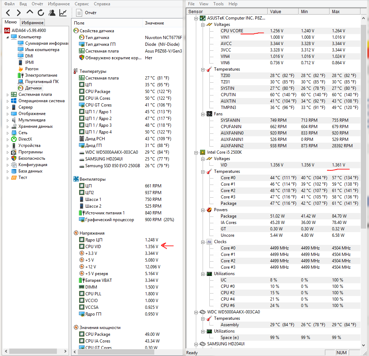Click the AIDA64 Up level arrow

tap(30, 12)
